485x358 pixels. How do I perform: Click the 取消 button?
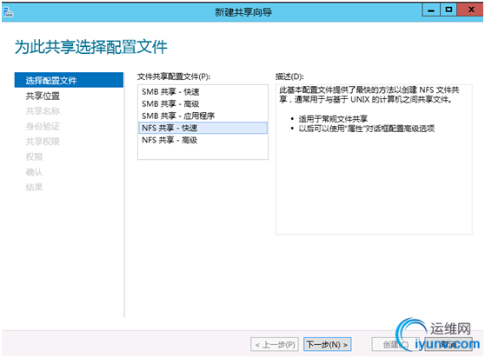click(x=448, y=344)
